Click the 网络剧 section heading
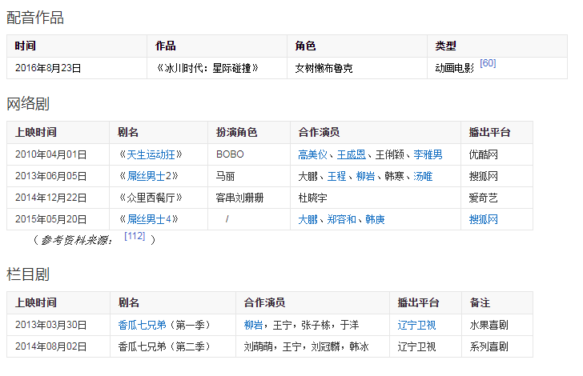 28,103
